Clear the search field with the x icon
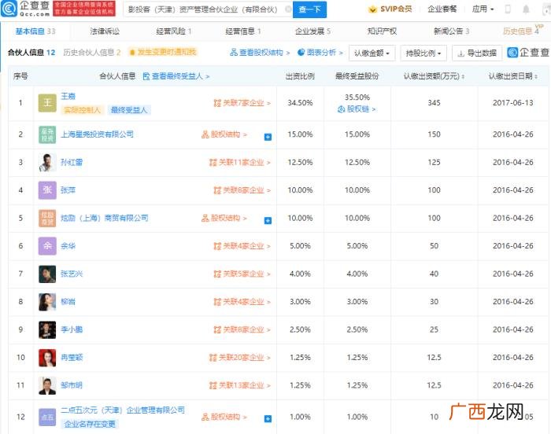 click(x=289, y=9)
